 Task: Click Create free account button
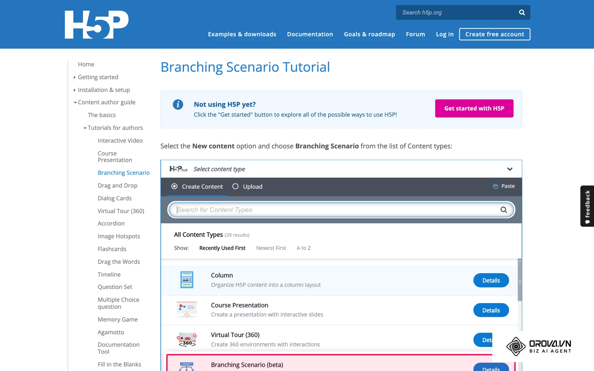pos(495,34)
